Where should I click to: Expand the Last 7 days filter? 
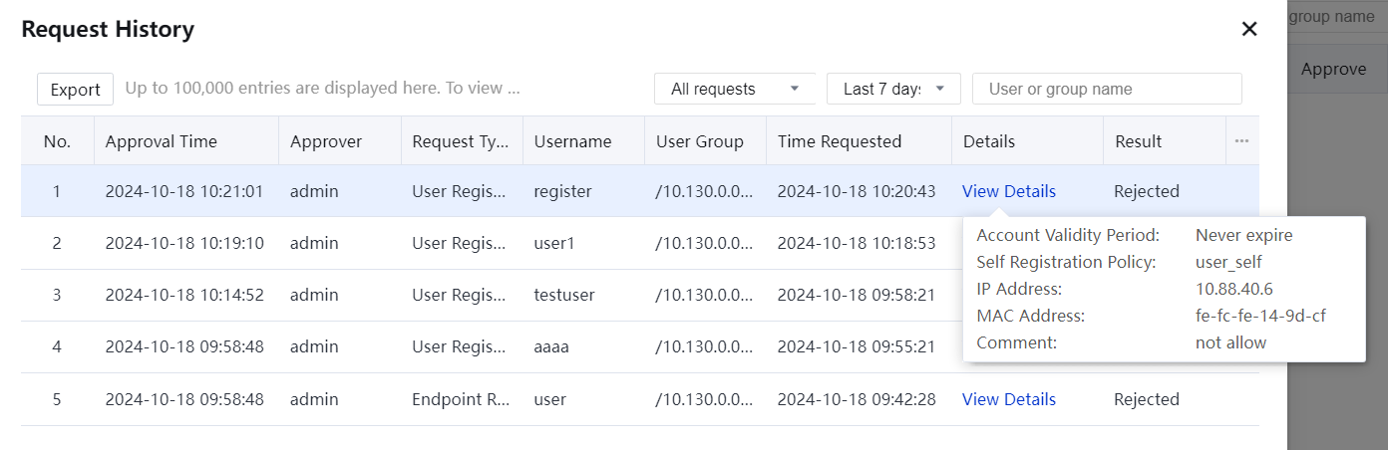[892, 89]
